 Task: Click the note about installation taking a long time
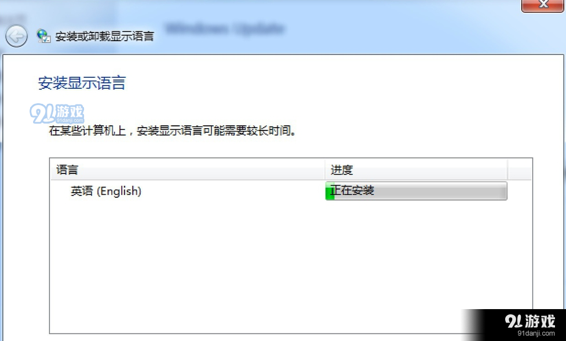click(173, 130)
